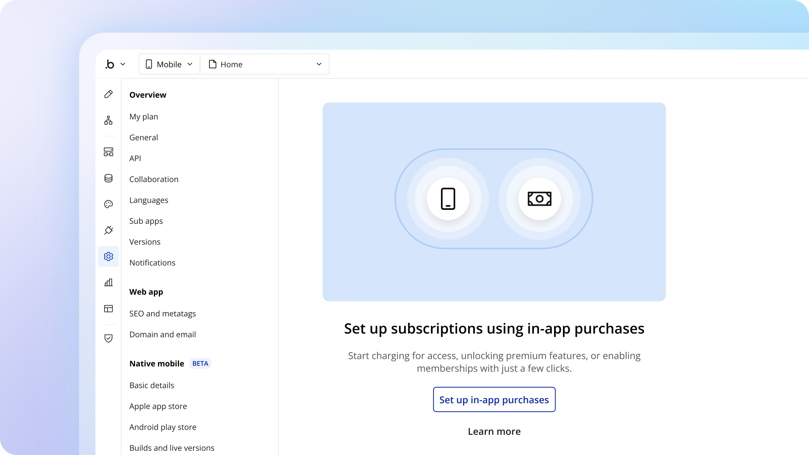Screen dimensions: 809x455
Task: Go to Collaboration settings section
Action: tap(154, 179)
